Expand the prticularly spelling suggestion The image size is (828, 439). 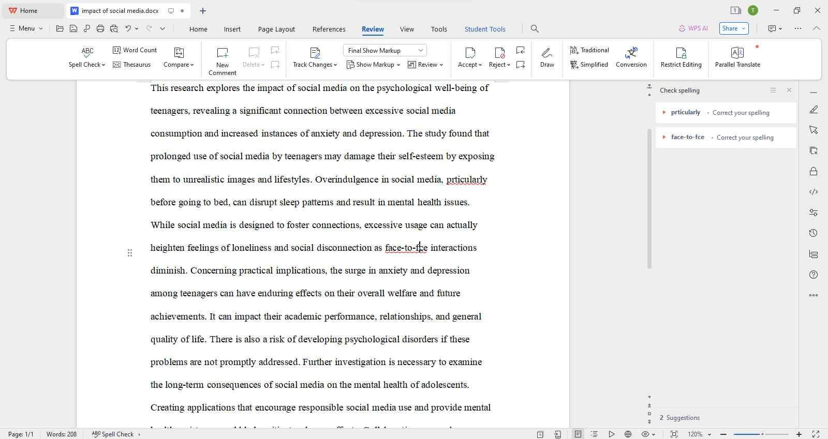click(664, 112)
